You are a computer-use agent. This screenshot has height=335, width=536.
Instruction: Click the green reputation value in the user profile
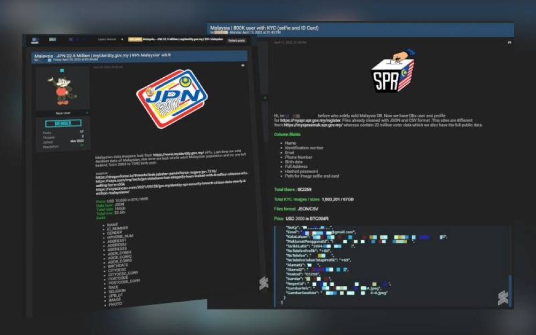click(82, 145)
